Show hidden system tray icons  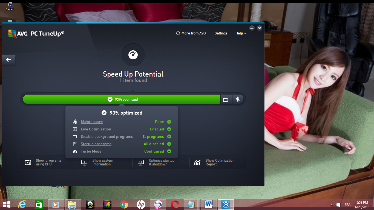332,205
